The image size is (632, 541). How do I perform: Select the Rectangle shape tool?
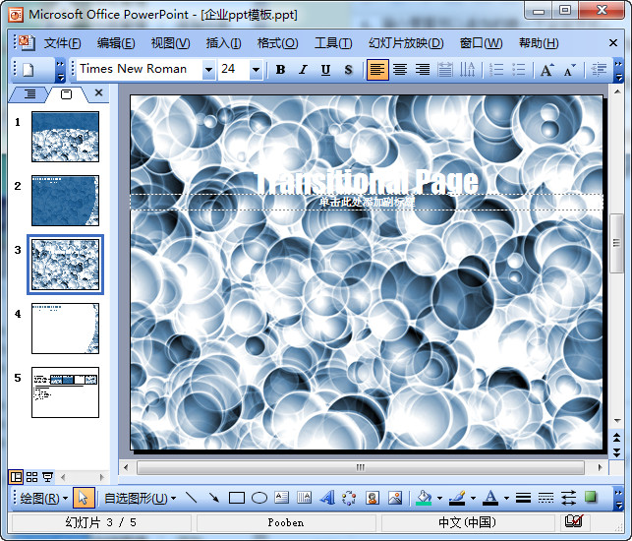(x=236, y=498)
